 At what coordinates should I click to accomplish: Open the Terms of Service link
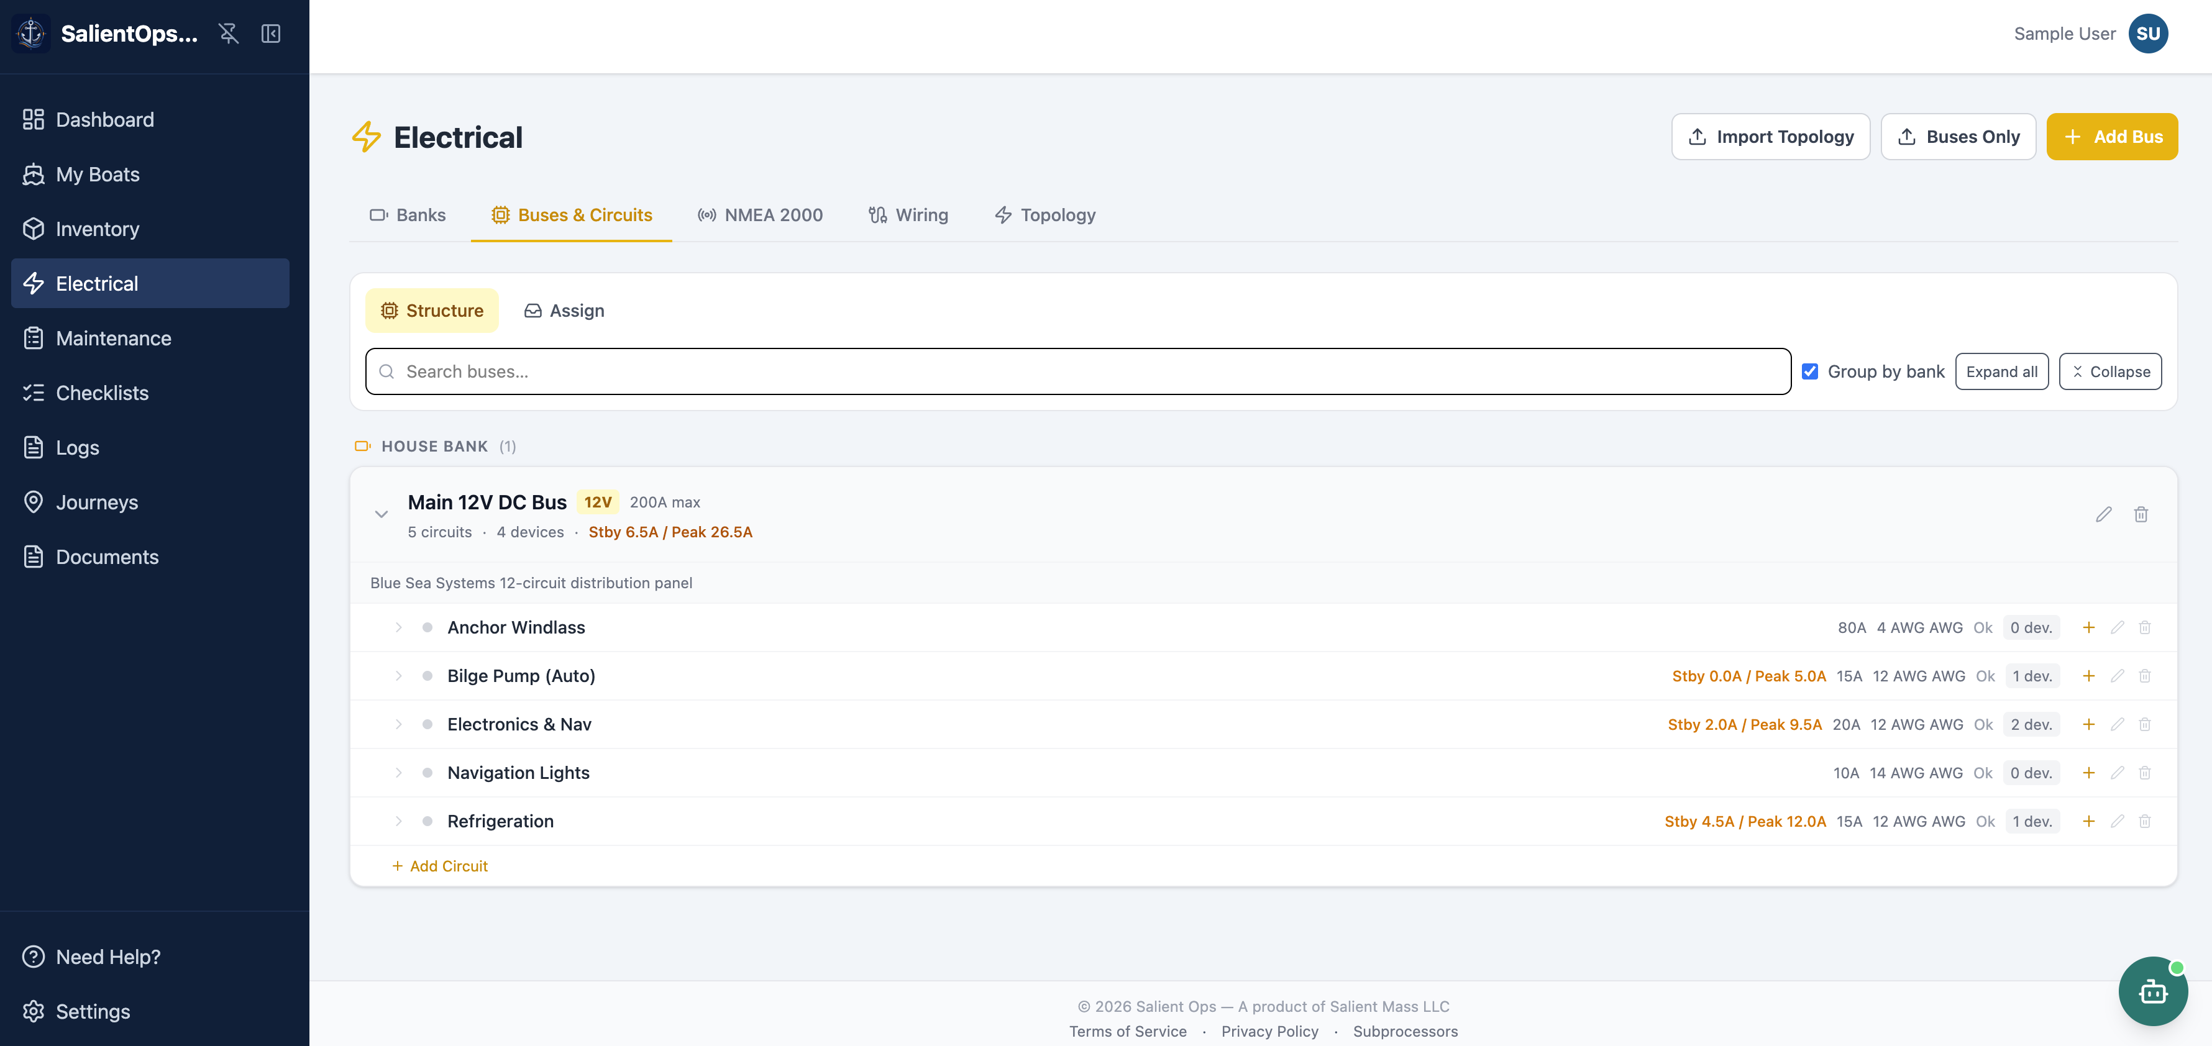click(x=1128, y=1032)
